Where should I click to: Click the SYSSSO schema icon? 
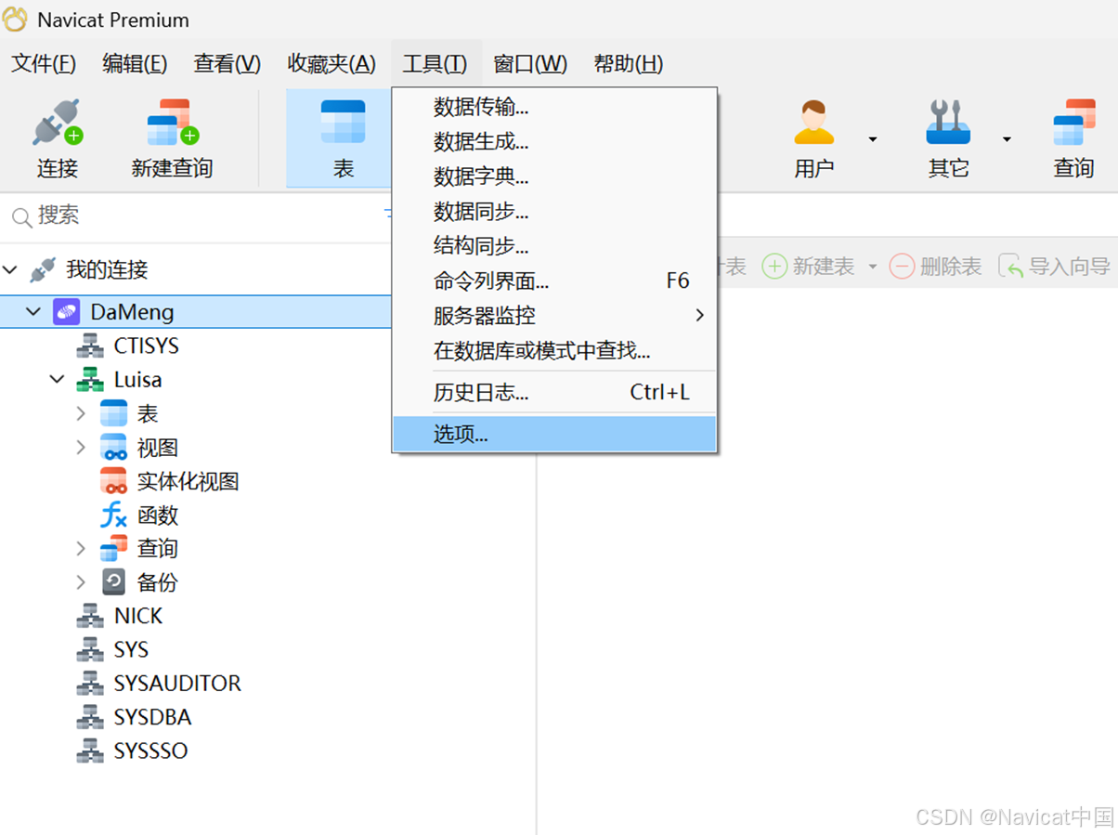click(89, 750)
